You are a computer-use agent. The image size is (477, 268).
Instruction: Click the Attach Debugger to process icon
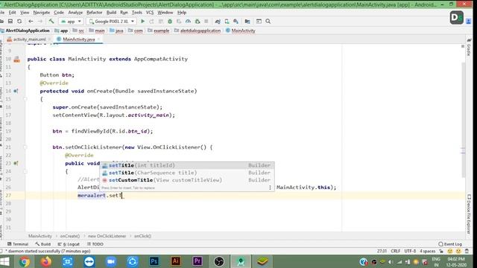tap(198, 22)
